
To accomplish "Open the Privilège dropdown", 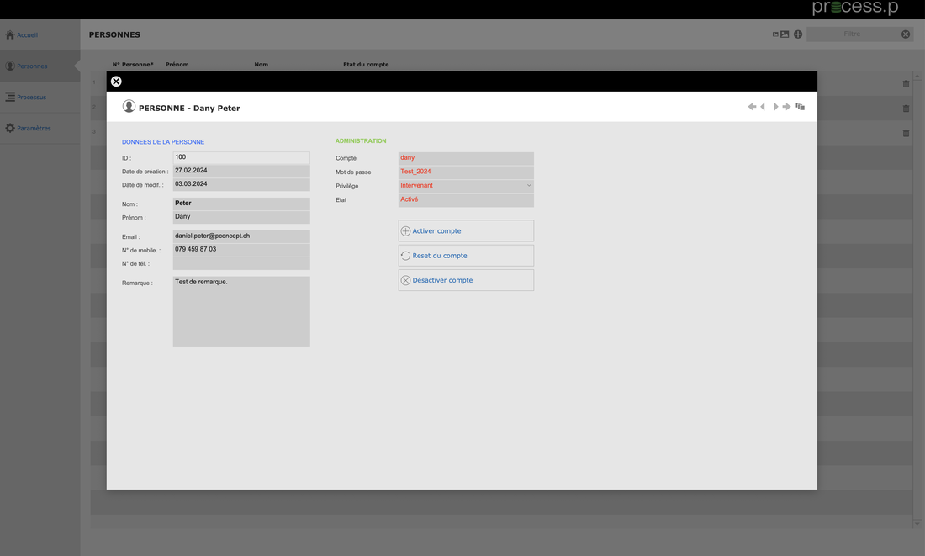I will click(466, 186).
